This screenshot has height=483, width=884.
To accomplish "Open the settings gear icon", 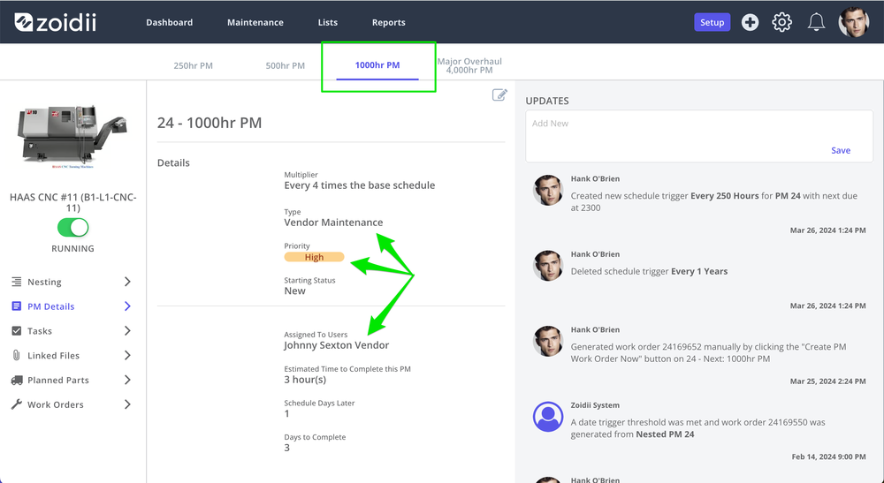I will coord(782,23).
